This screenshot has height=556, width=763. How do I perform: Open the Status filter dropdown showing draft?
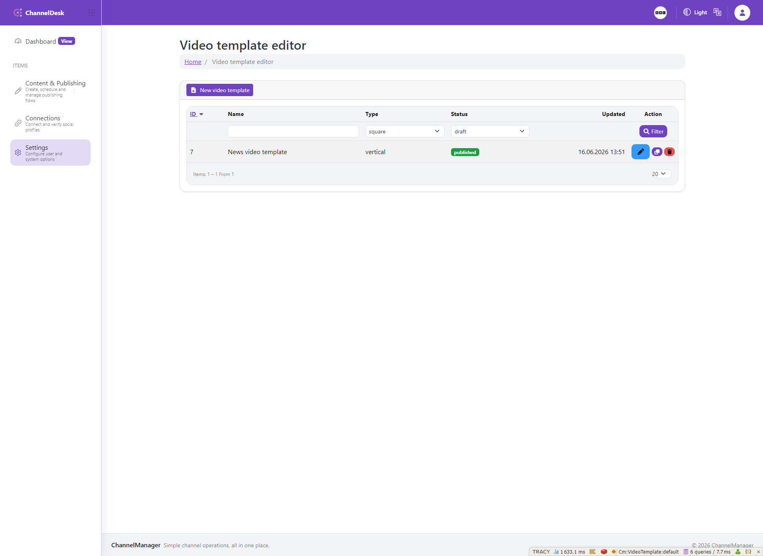coord(490,131)
